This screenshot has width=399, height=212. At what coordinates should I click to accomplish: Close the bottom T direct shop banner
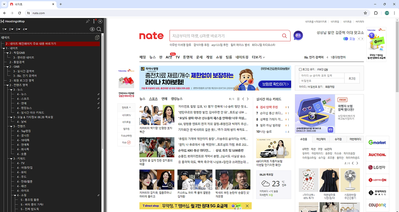[247, 206]
